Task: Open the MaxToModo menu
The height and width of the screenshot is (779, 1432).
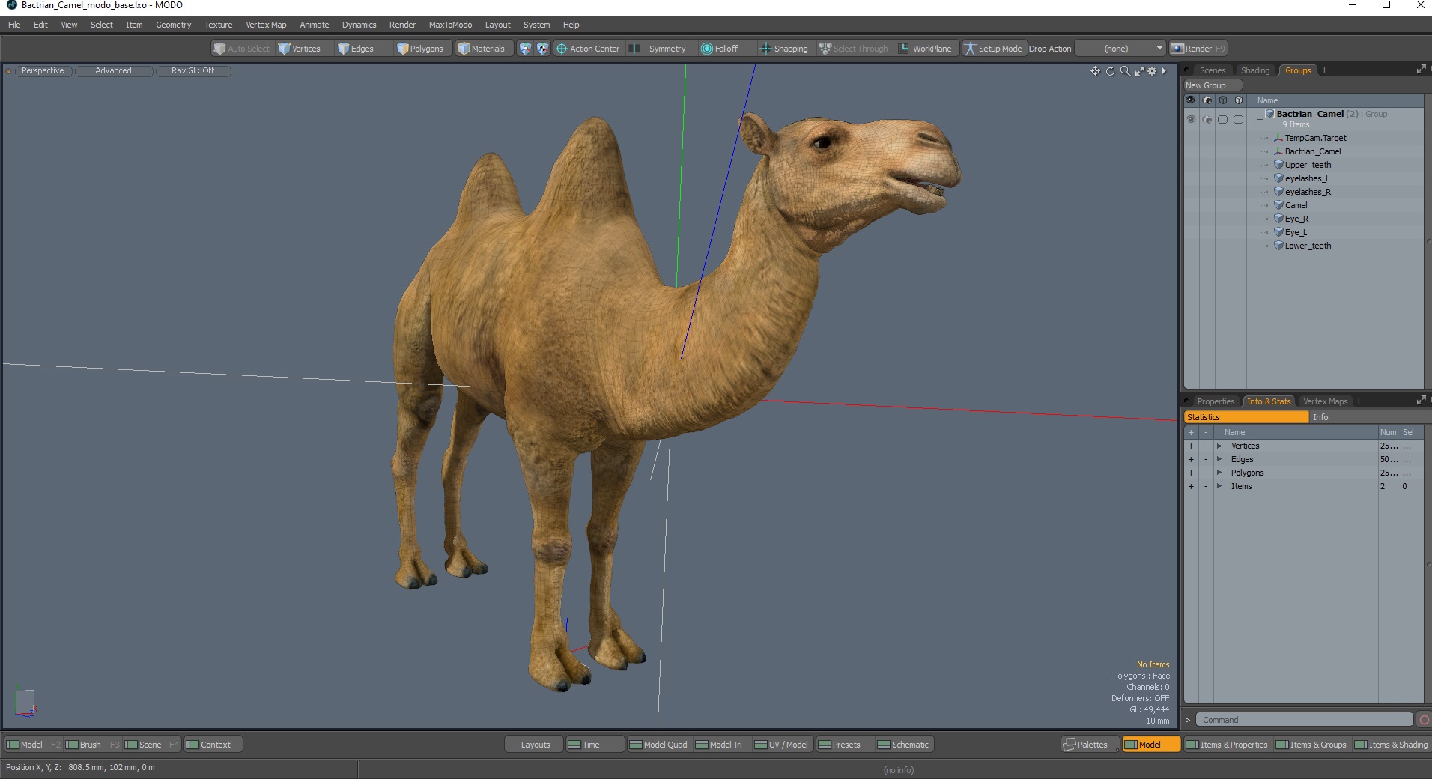Action: click(450, 25)
